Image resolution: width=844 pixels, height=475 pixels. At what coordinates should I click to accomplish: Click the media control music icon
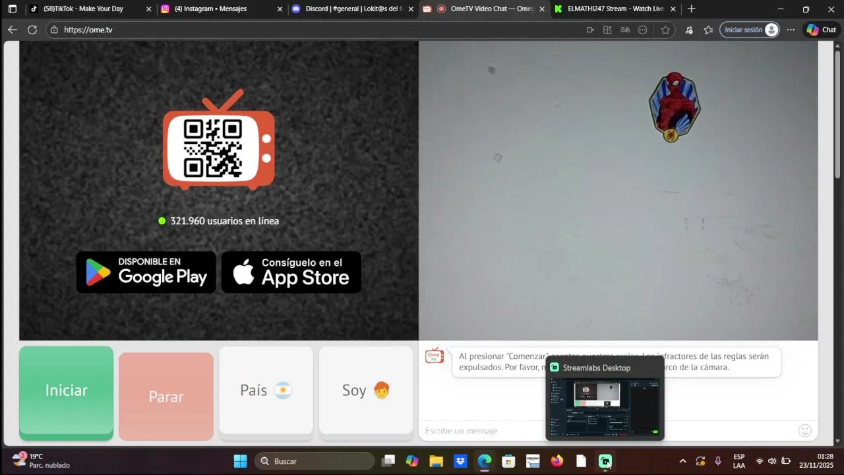[x=689, y=30]
